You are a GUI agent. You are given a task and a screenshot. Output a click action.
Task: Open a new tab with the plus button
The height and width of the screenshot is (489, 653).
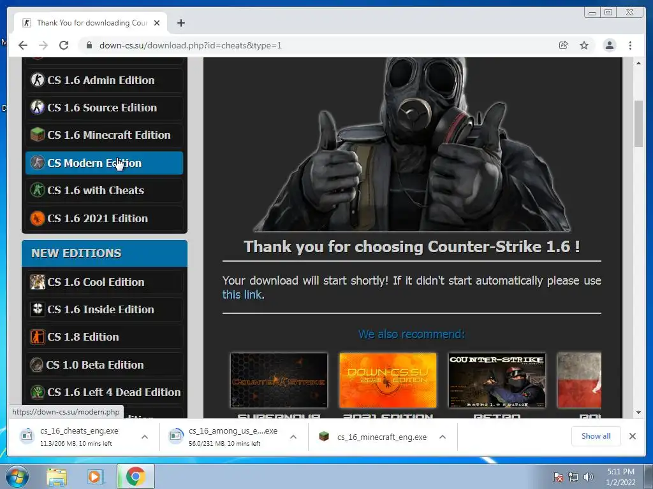[x=180, y=23]
